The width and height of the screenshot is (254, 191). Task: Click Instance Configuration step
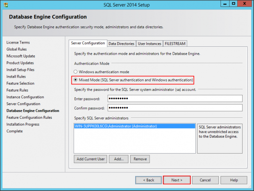25,97
